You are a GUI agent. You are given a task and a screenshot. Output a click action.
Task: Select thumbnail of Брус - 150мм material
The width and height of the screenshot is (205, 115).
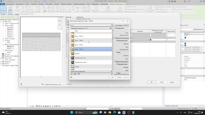tap(73, 36)
